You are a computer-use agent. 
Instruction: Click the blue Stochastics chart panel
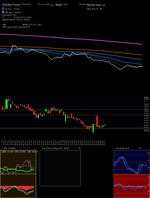(x=132, y=162)
